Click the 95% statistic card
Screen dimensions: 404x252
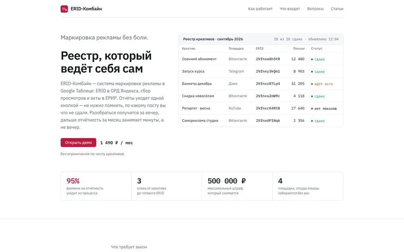(x=96, y=187)
